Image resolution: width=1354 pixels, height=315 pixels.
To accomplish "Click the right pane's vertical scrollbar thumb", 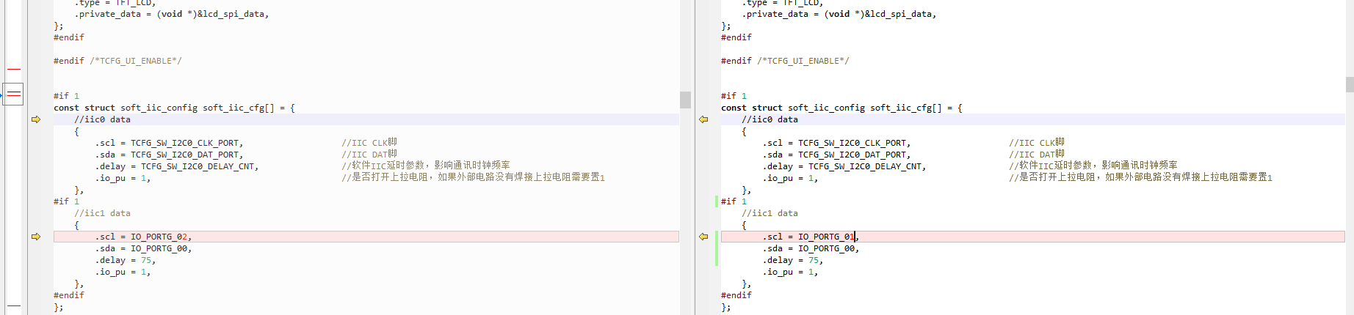I will 1350,84.
